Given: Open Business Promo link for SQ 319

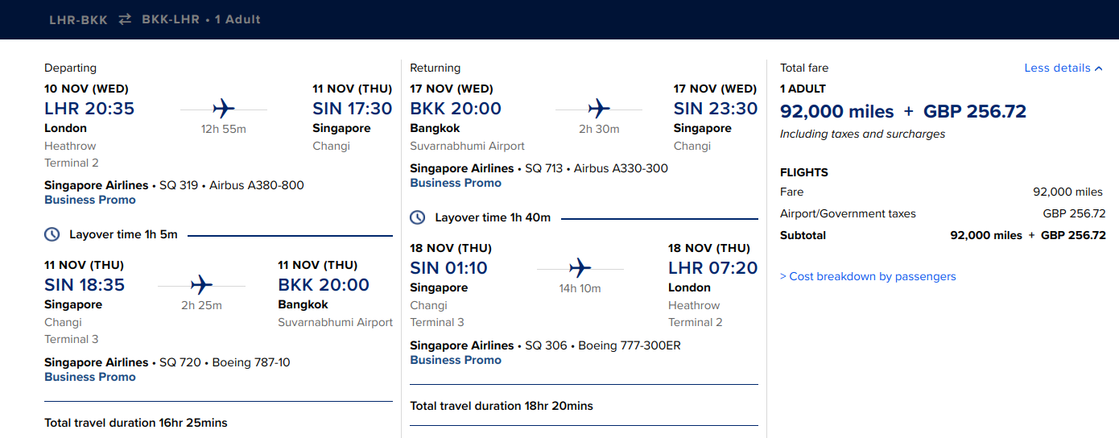Looking at the screenshot, I should [90, 200].
